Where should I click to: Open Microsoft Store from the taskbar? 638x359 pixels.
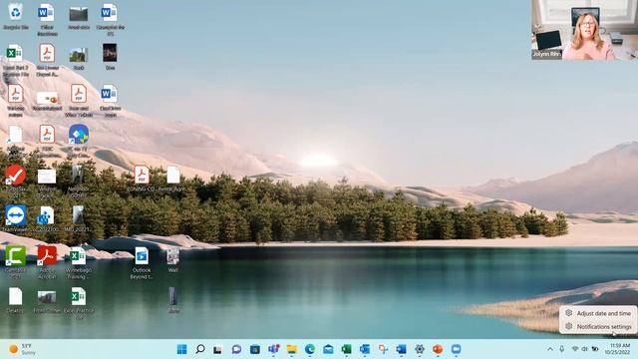click(x=255, y=349)
